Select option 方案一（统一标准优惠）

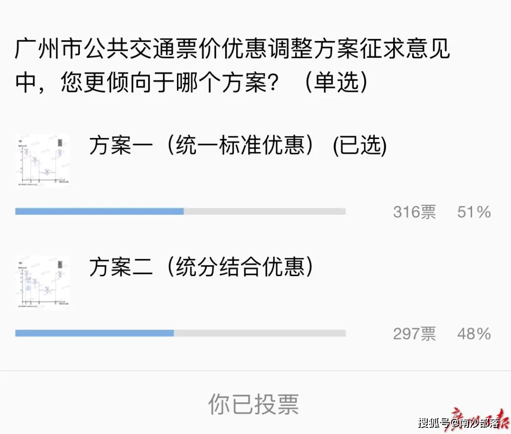(202, 146)
